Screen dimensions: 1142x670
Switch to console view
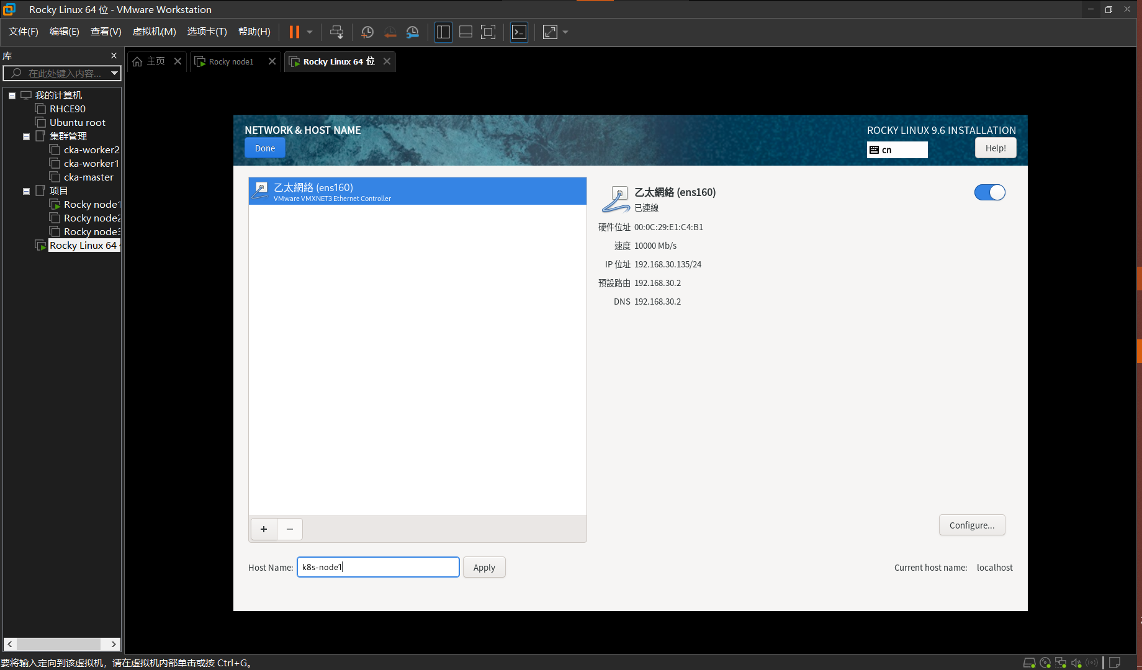[519, 32]
